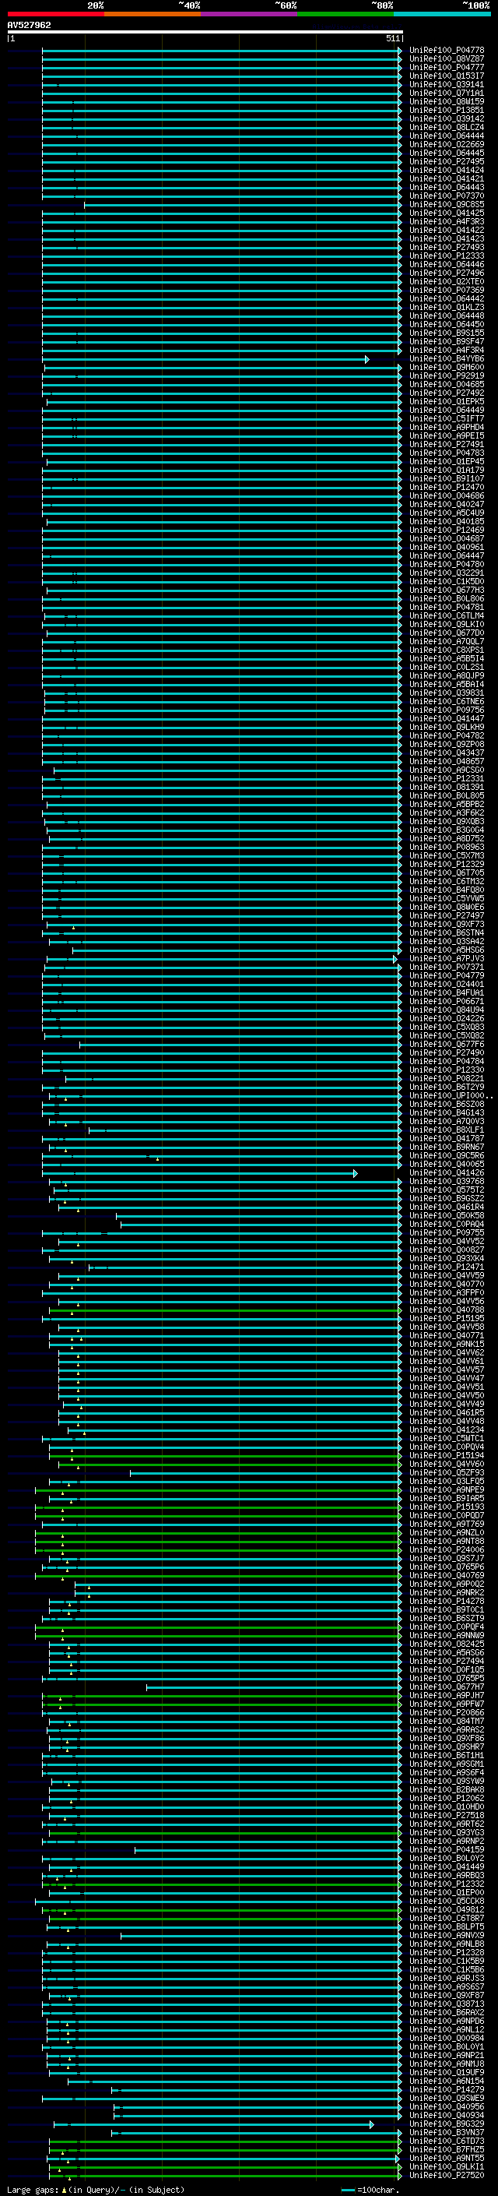Click the green ~80% legend segment
The height and width of the screenshot is (2196, 498).
tap(345, 14)
